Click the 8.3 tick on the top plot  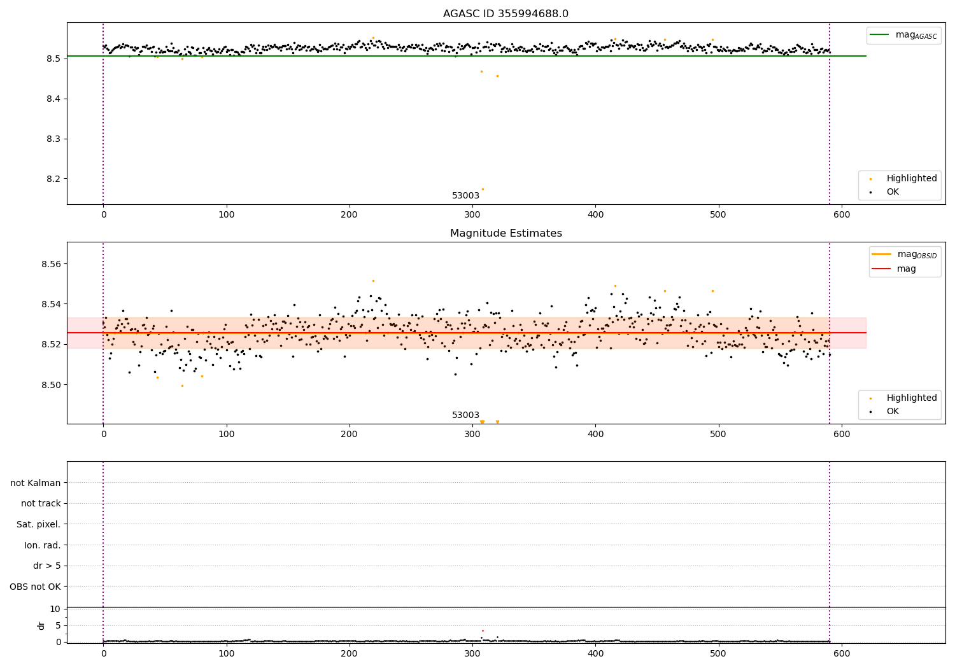point(53,139)
